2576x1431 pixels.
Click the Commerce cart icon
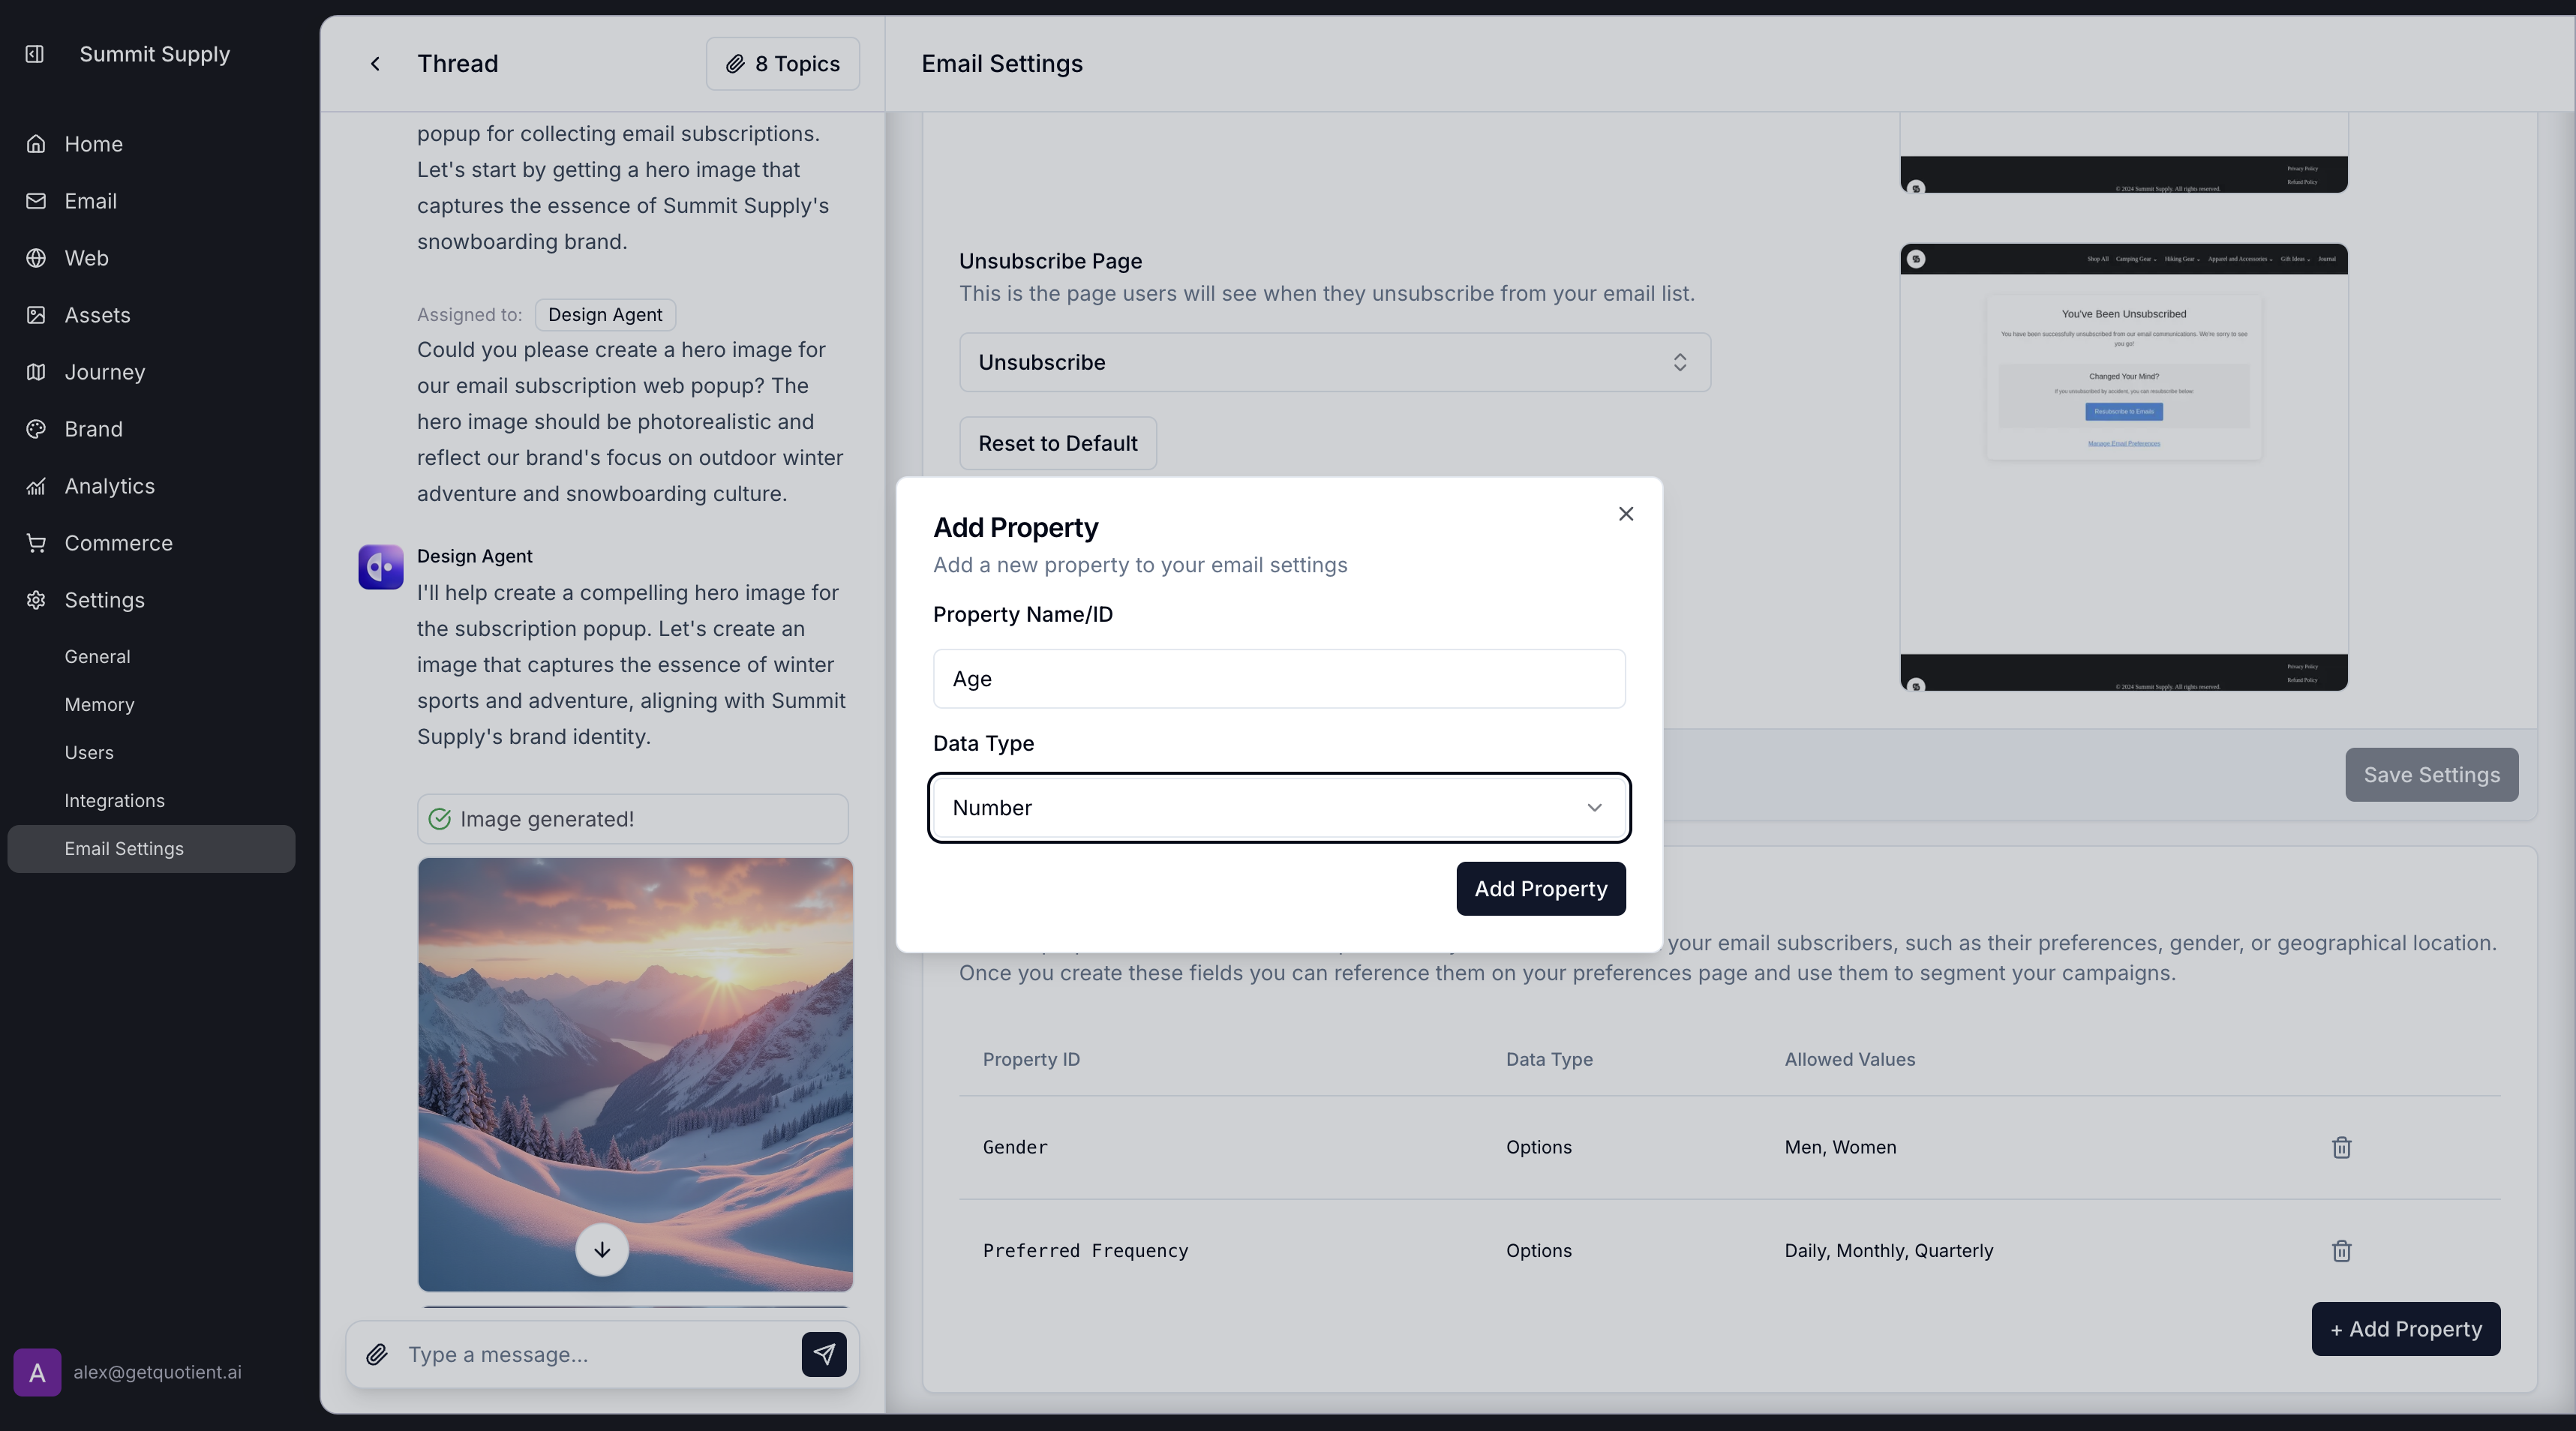[36, 543]
